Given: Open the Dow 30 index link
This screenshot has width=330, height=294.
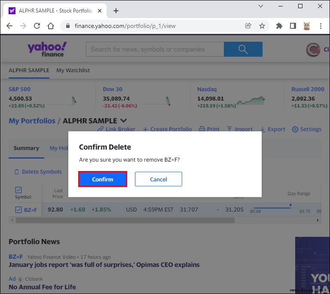Looking at the screenshot, I should point(113,89).
